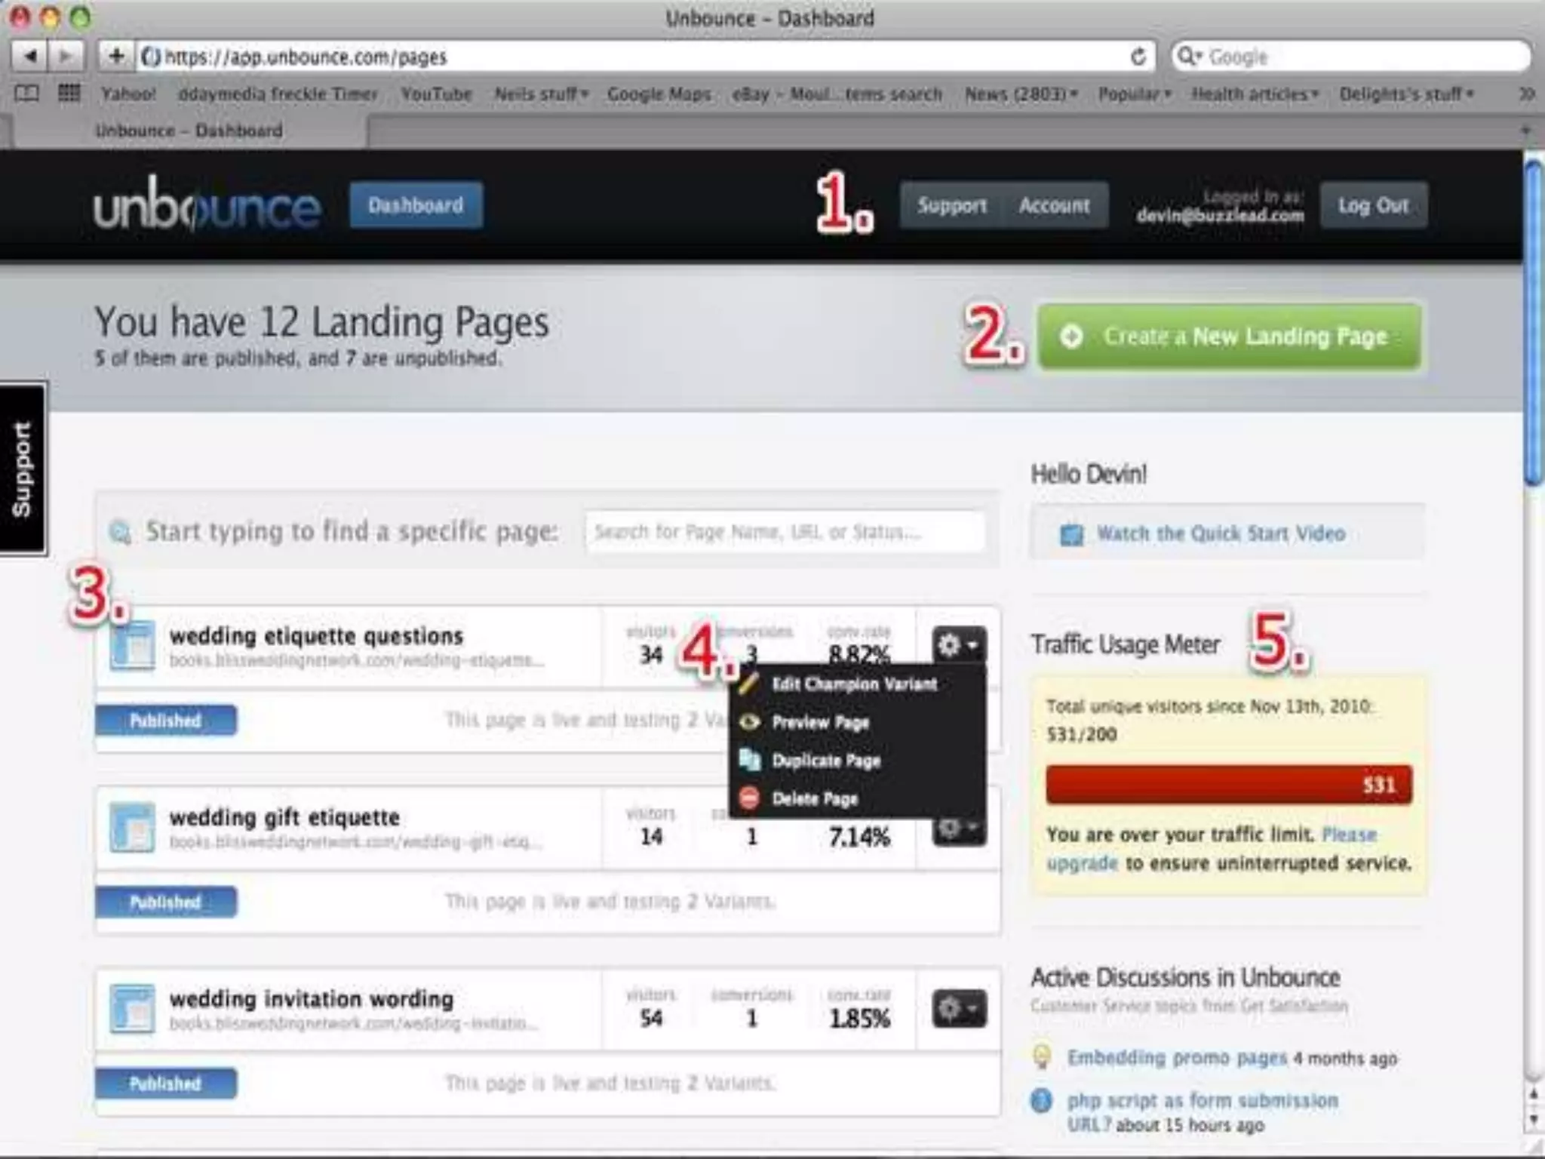Open gear dropdown for wedding invitation wording
The width and height of the screenshot is (1545, 1159).
click(958, 1008)
